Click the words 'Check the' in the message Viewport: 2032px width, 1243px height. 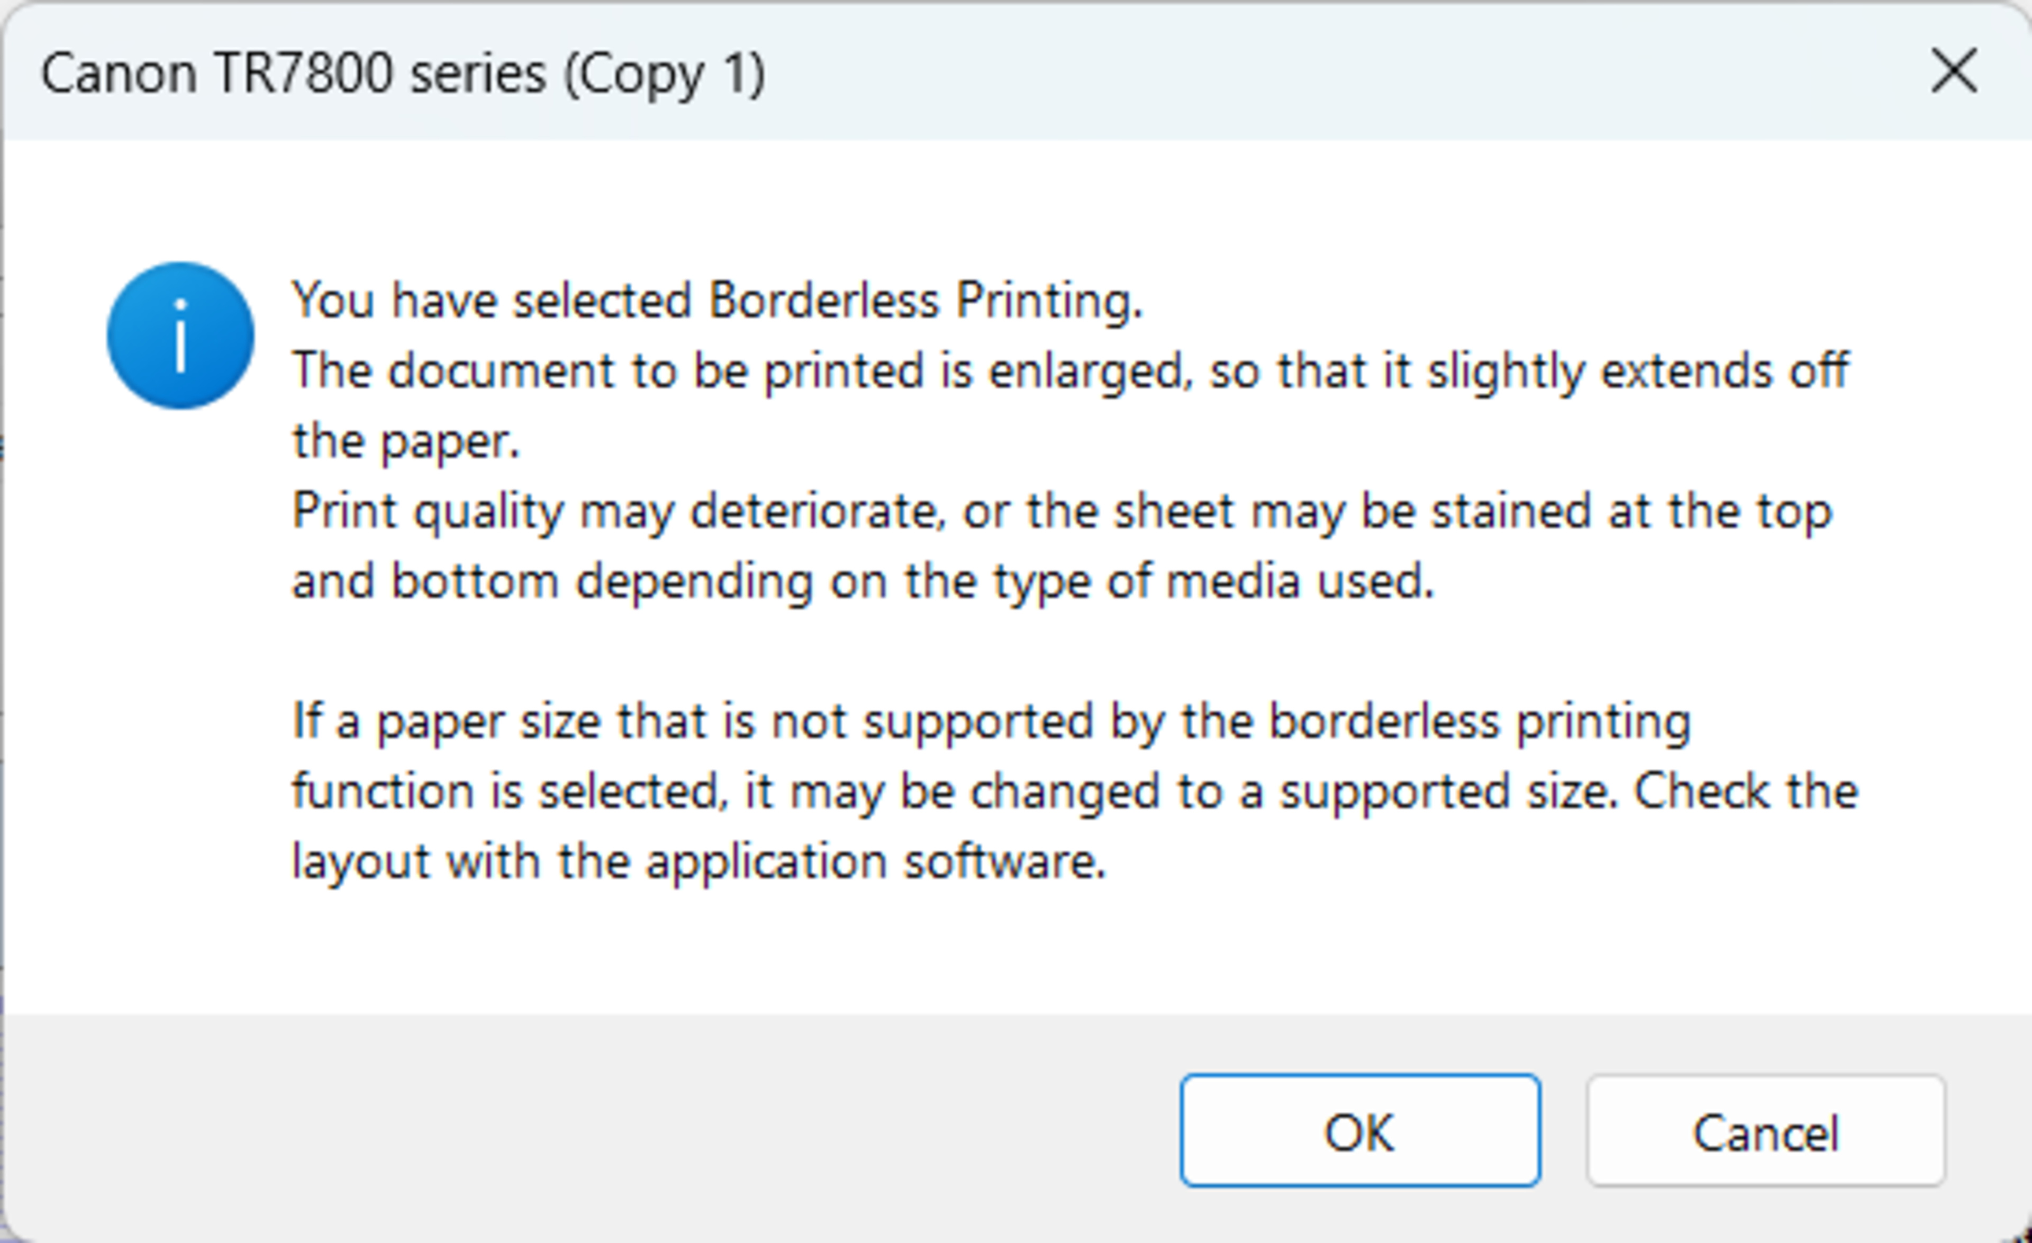point(1745,792)
